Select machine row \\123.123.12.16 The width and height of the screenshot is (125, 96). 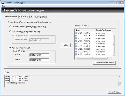click(x=94, y=38)
